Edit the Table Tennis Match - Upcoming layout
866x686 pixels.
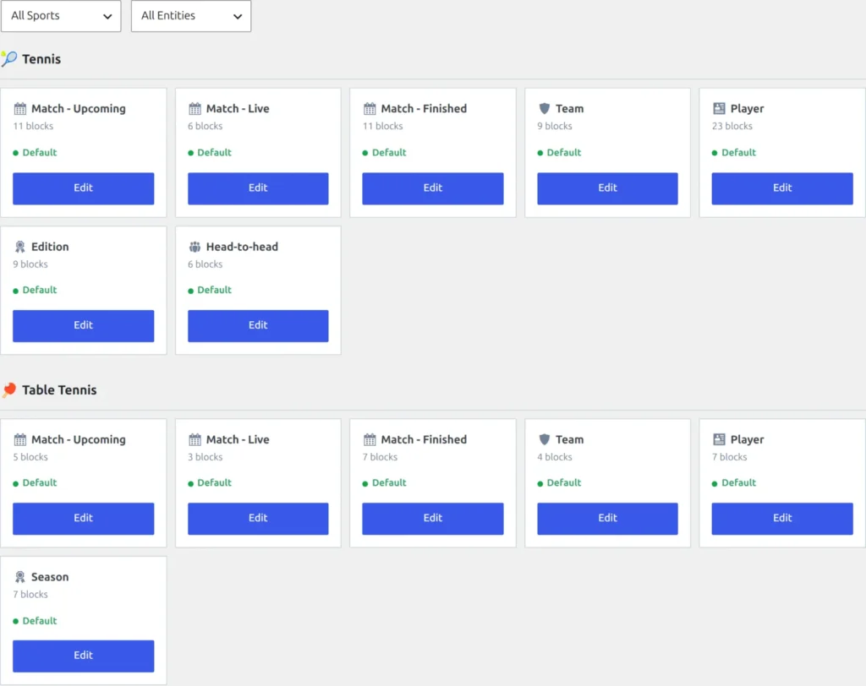tap(84, 518)
